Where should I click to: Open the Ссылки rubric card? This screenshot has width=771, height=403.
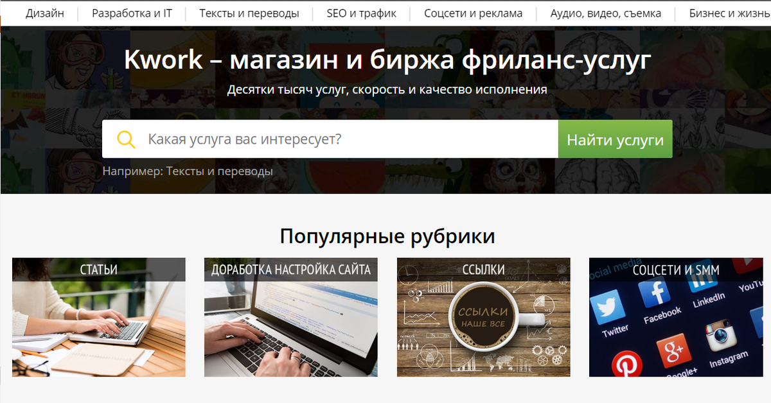[484, 317]
